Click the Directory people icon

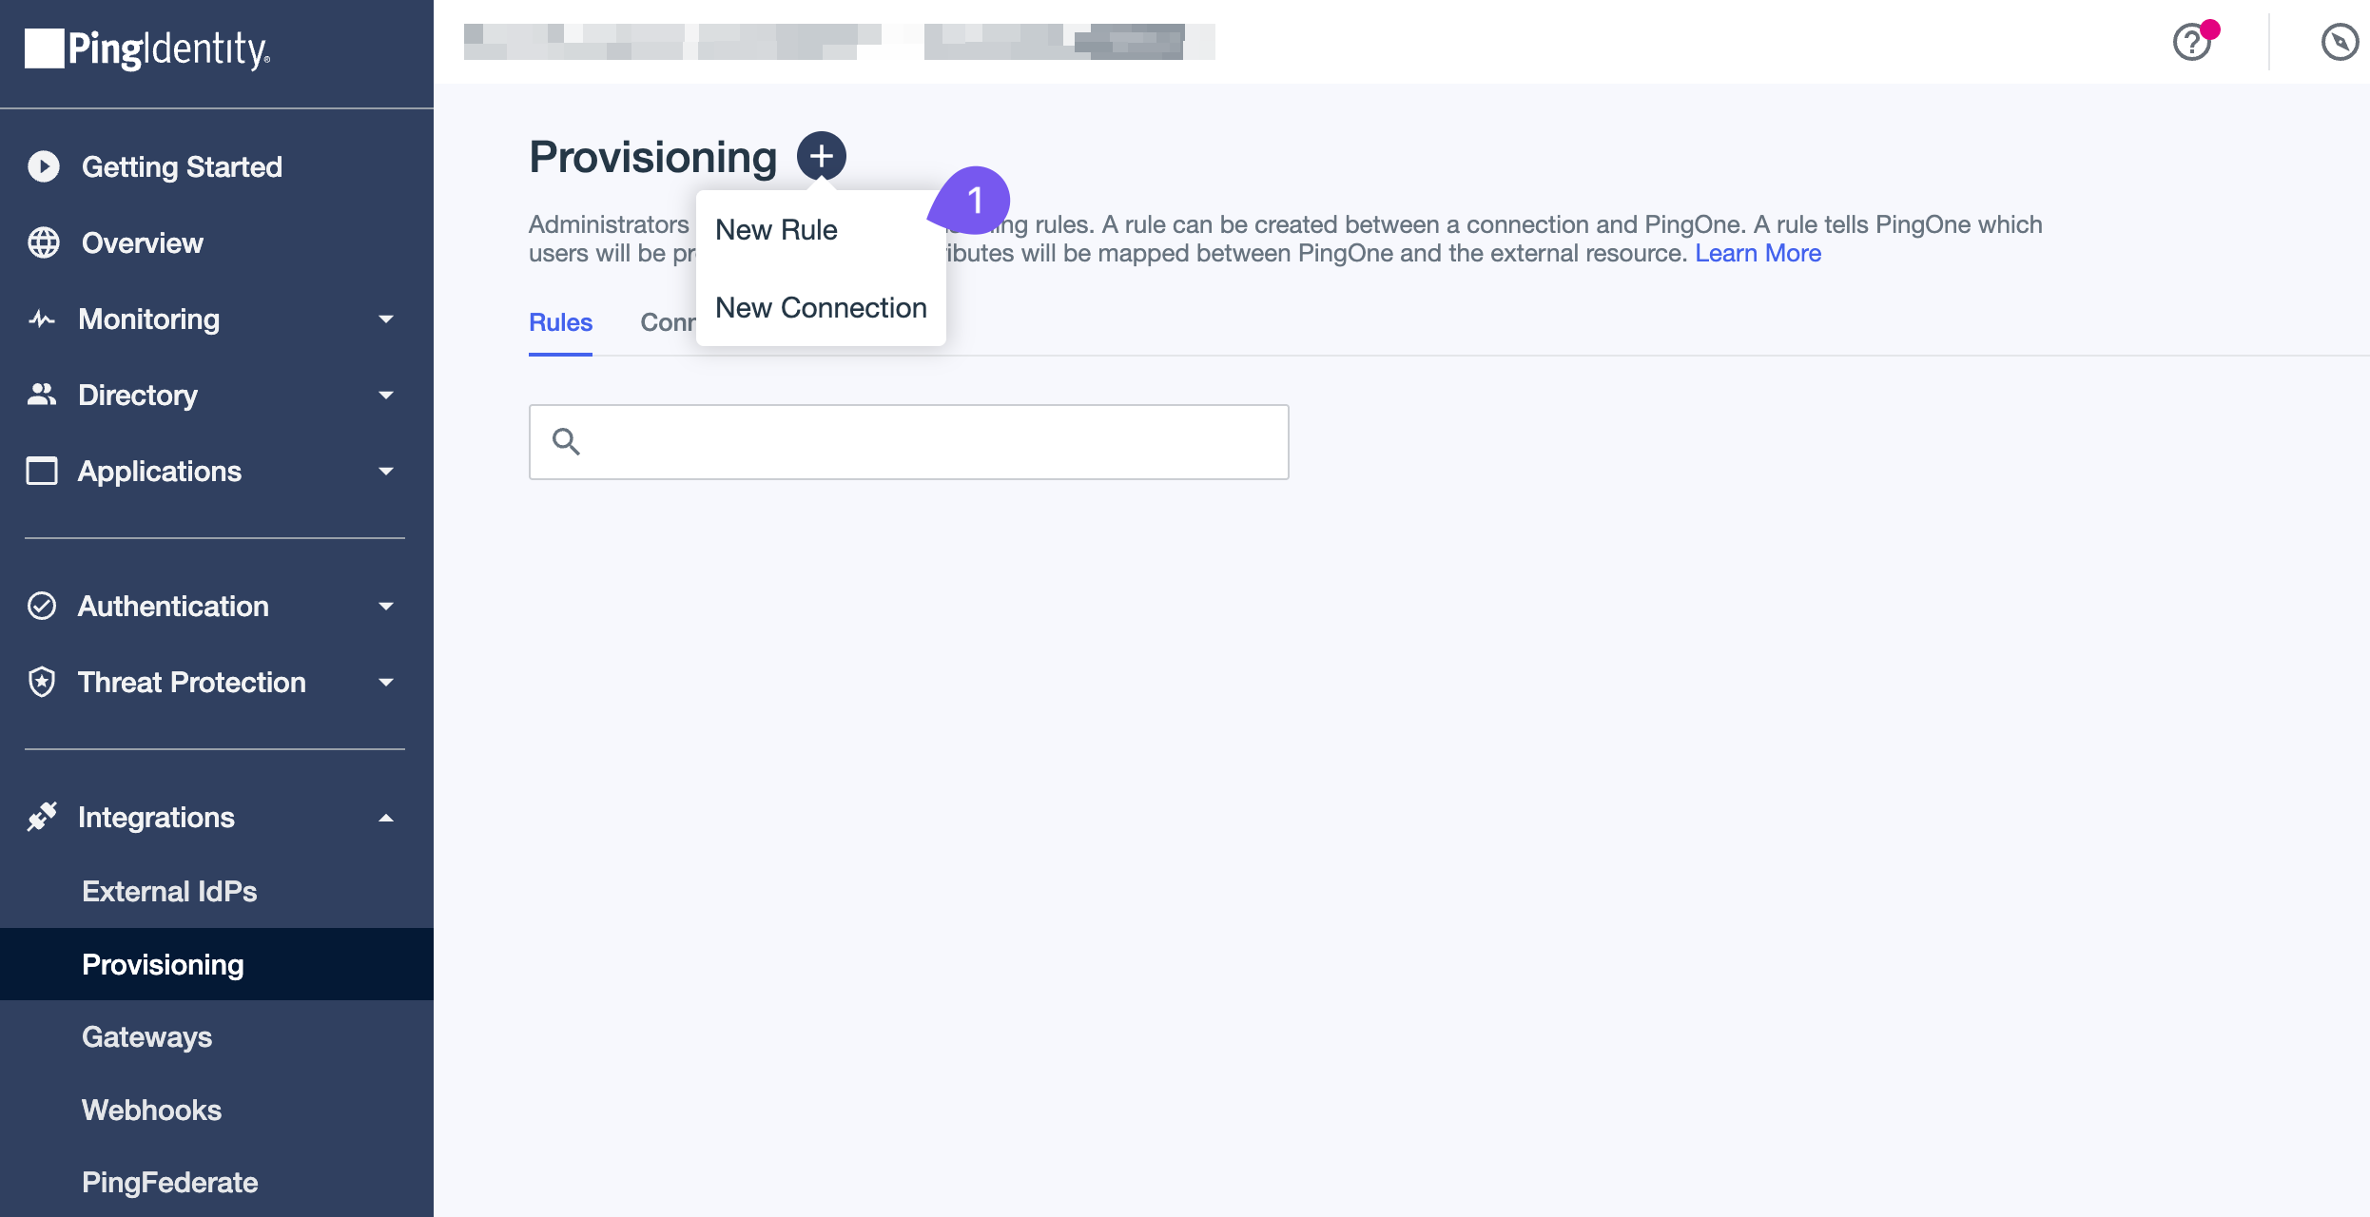[42, 395]
